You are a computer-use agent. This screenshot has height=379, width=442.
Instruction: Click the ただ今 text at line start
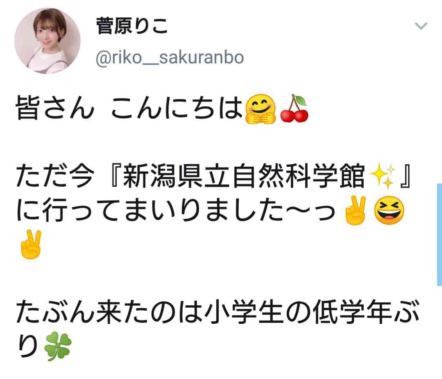coord(54,176)
